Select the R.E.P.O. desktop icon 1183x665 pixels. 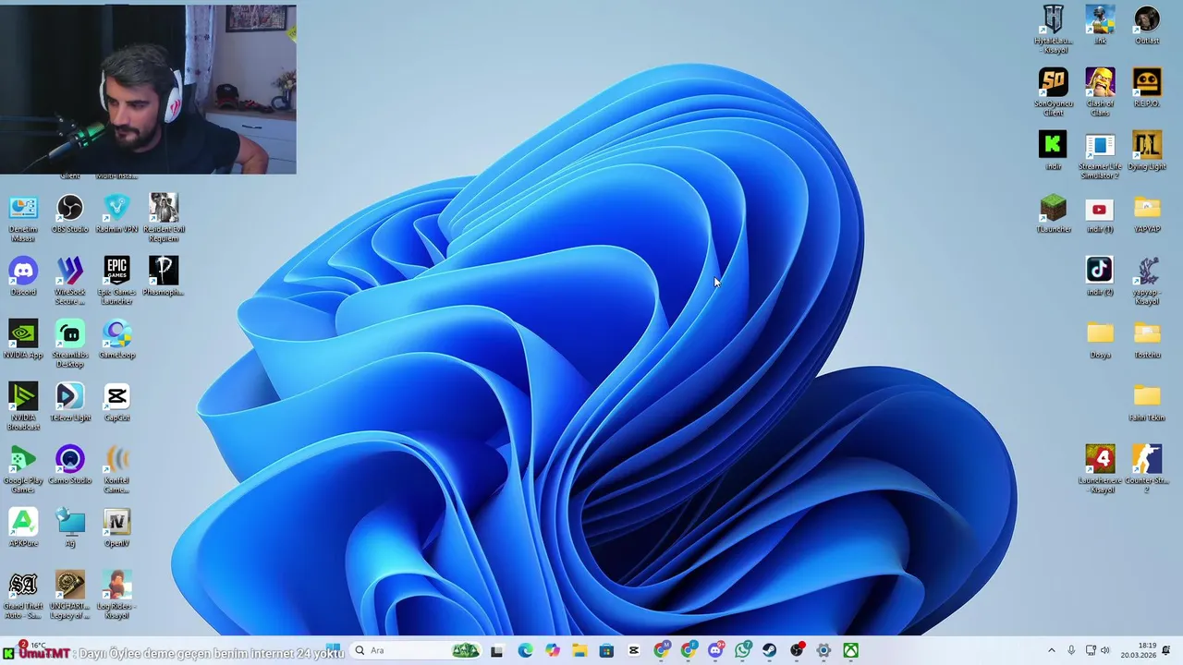coord(1147,89)
